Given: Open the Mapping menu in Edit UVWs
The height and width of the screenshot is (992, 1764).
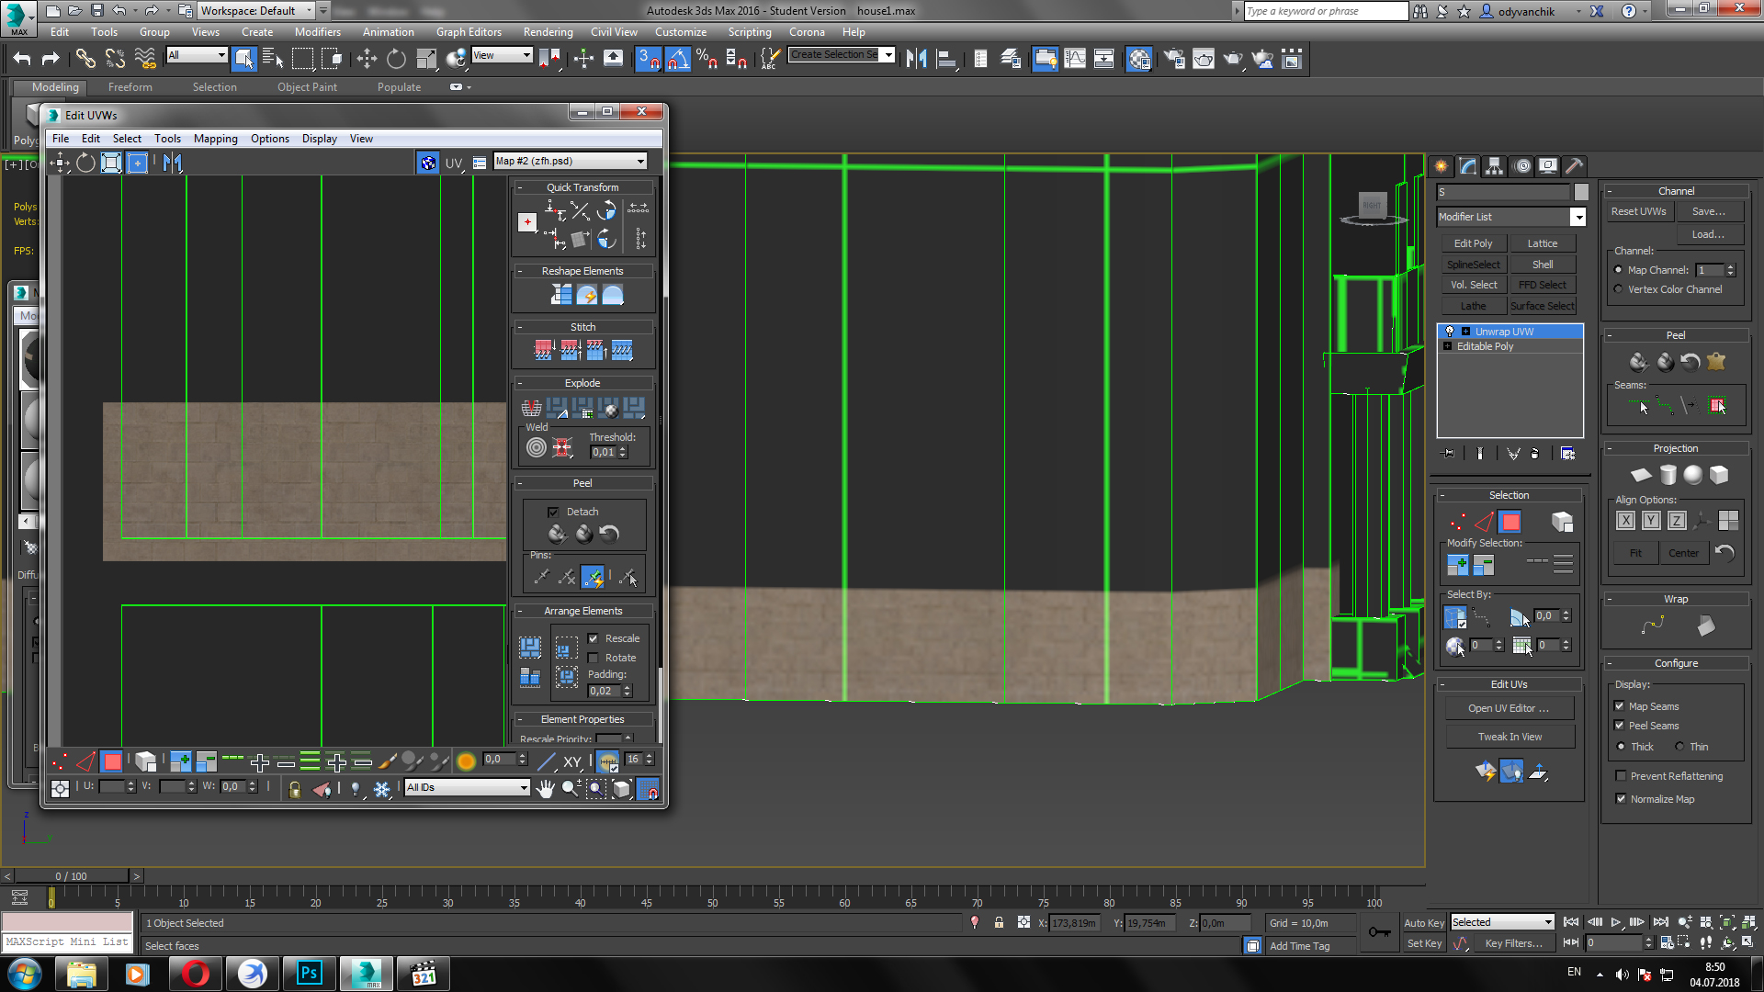Looking at the screenshot, I should [215, 139].
